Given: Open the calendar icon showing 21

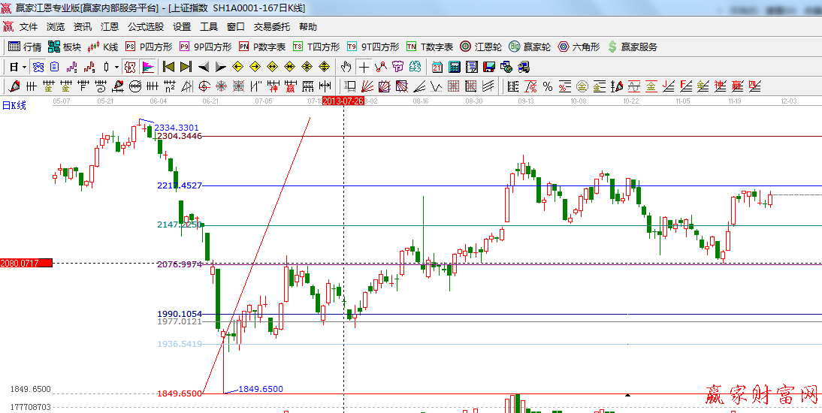Looking at the screenshot, I should [x=437, y=67].
